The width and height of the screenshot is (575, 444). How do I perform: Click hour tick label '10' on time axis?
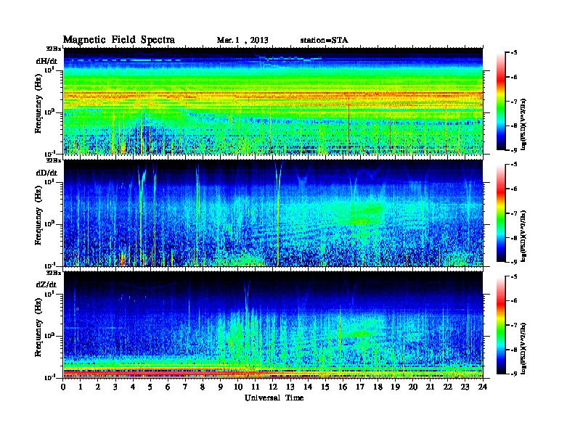coord(238,387)
